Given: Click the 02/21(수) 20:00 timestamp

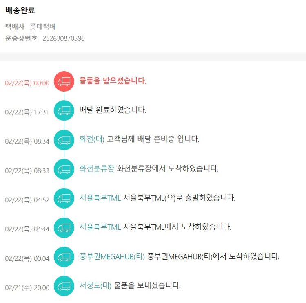Looking at the screenshot, I should (x=27, y=287).
